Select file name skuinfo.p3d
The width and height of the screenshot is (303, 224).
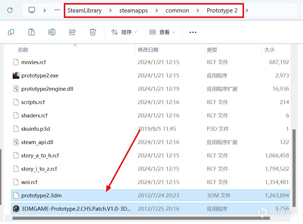(x=35, y=129)
